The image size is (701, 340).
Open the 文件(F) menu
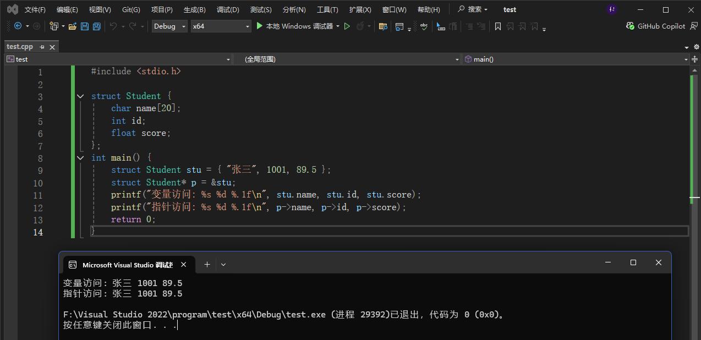pyautogui.click(x=35, y=9)
